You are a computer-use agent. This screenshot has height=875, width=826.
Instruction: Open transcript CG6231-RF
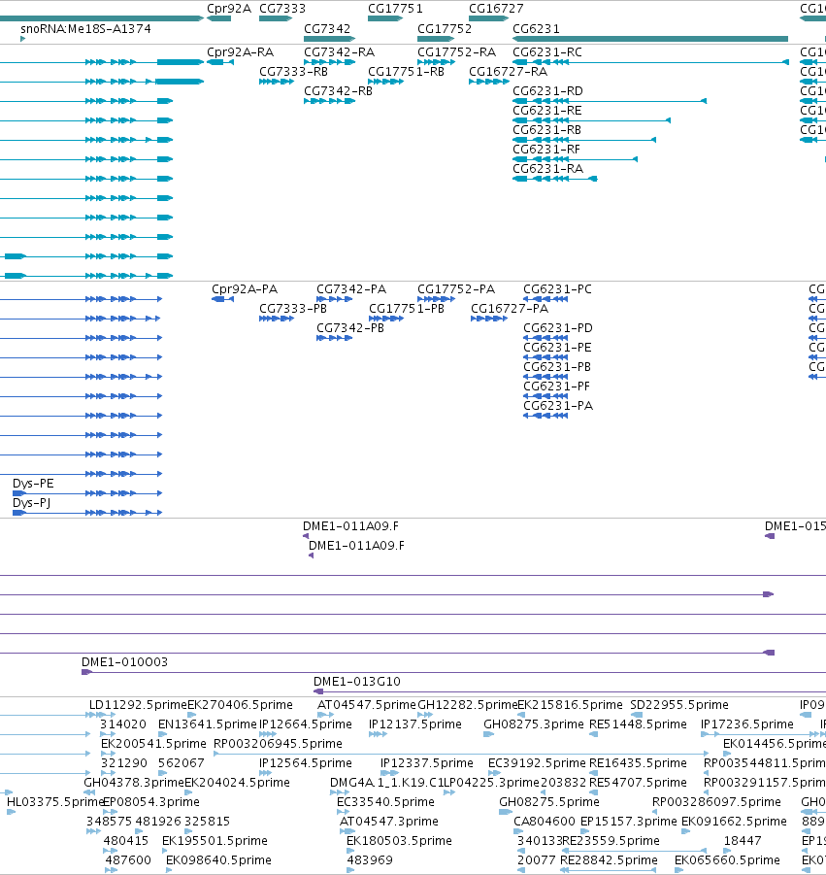point(546,149)
